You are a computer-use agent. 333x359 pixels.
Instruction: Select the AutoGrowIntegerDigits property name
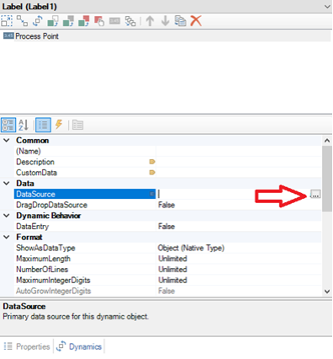[54, 291]
